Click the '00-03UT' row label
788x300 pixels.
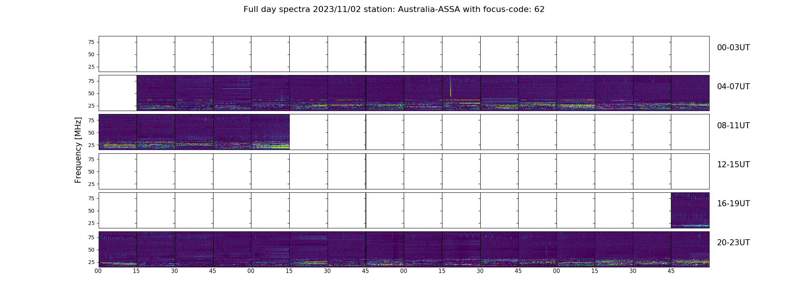pos(733,48)
